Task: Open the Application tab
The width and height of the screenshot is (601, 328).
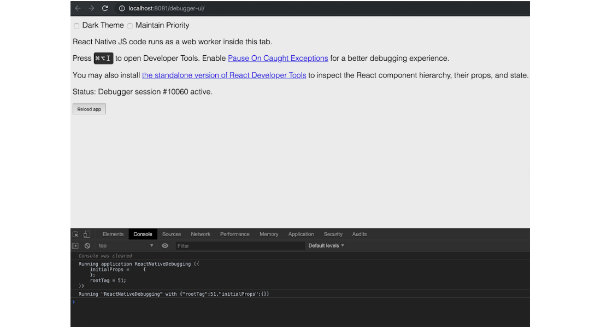Action: point(301,235)
